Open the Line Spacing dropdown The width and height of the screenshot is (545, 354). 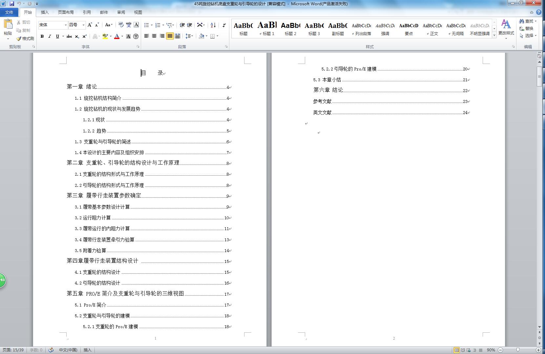pyautogui.click(x=189, y=36)
